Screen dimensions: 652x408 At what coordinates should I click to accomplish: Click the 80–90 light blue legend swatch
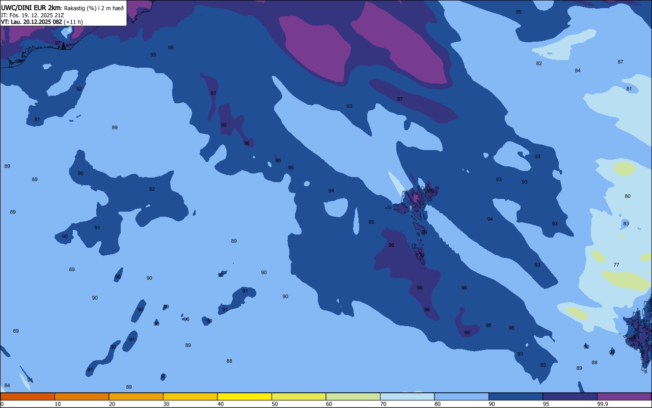[x=461, y=396]
